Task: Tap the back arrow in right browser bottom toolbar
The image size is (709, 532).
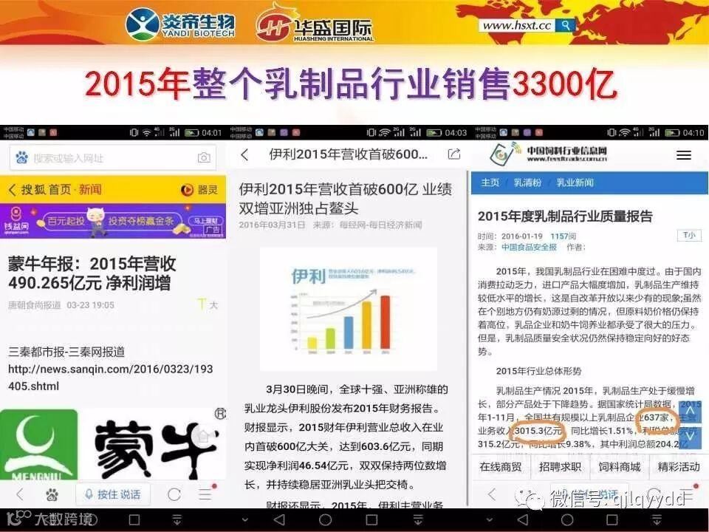Action: (x=492, y=494)
